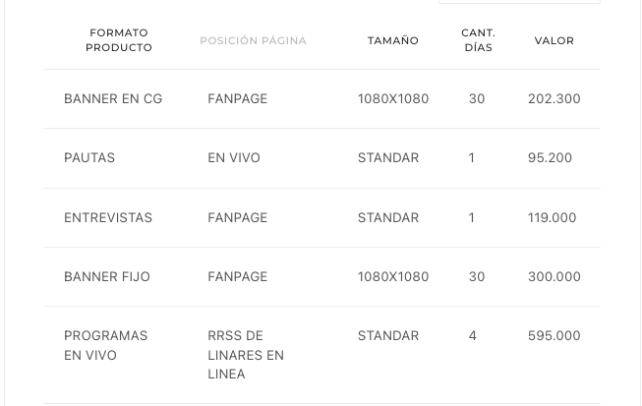Select the BANNER EN CG row
The width and height of the screenshot is (642, 406).
click(322, 98)
